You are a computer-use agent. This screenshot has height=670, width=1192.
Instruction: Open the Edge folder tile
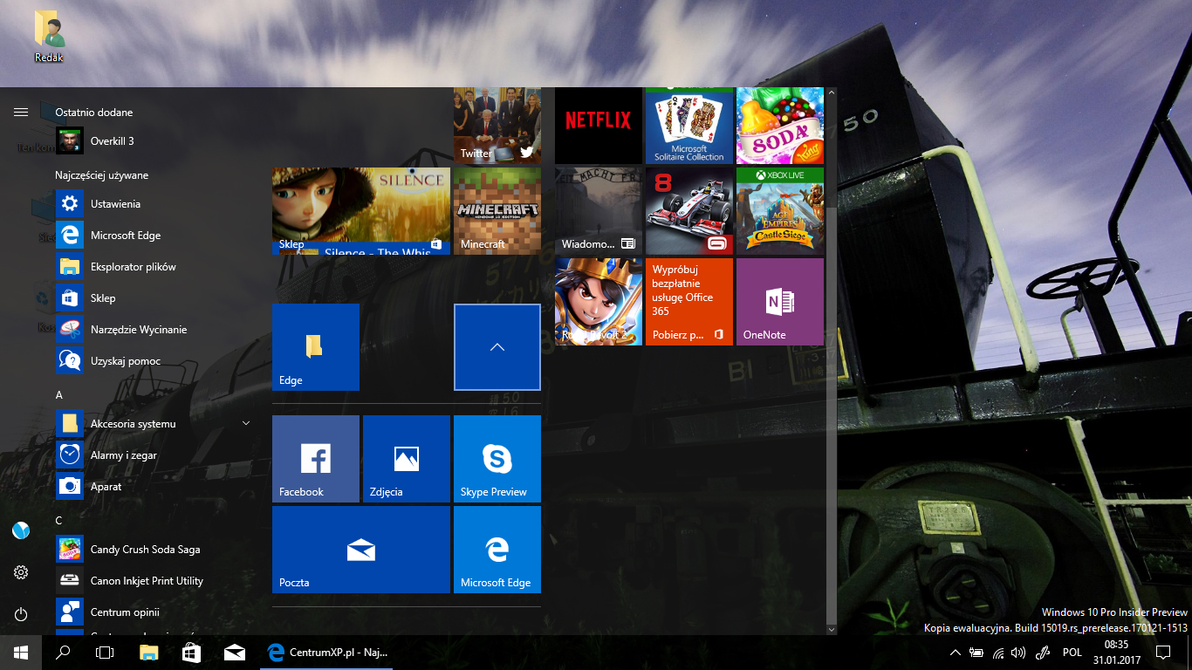coord(316,347)
